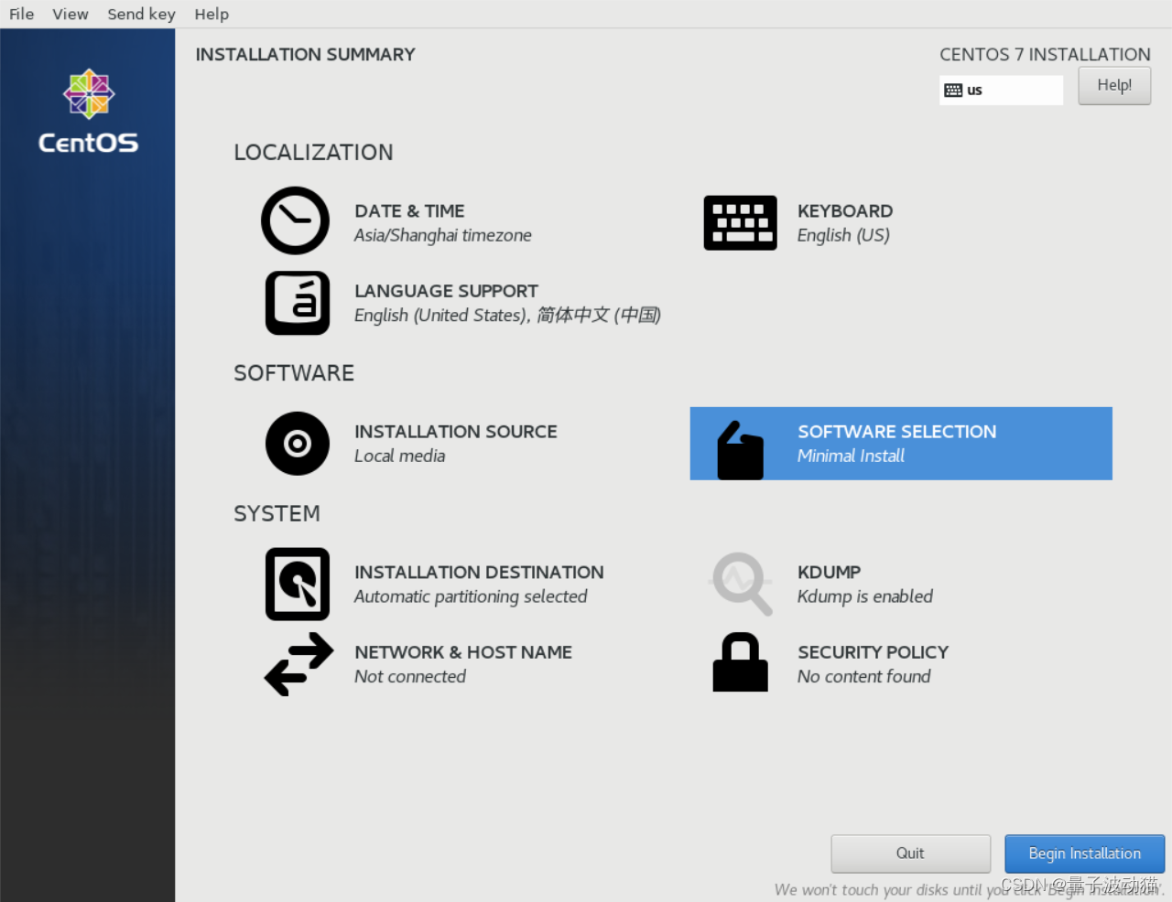Open the SECURITY POLICY label
Viewport: 1172px width, 902px height.
coord(873,652)
